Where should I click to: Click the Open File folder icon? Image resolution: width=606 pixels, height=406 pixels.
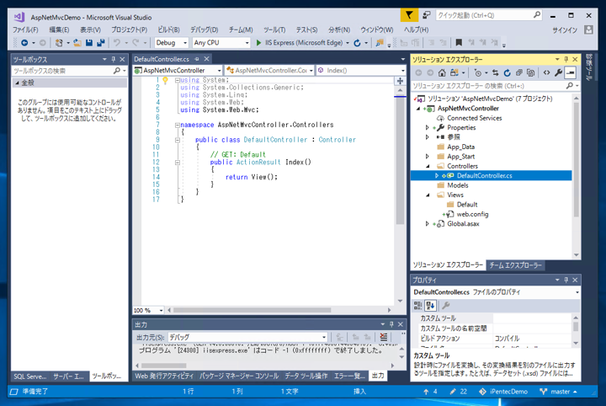click(77, 42)
